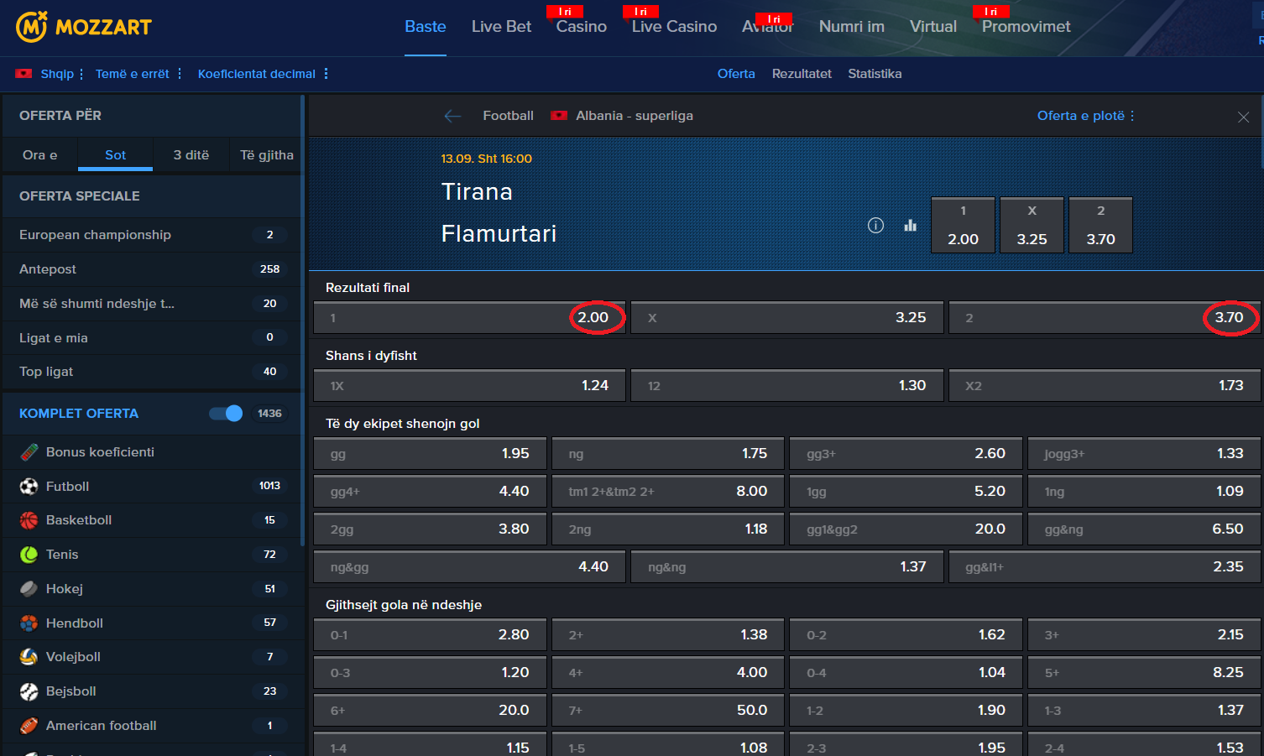Click the Hokej puck icon
1264x756 pixels.
click(x=29, y=589)
